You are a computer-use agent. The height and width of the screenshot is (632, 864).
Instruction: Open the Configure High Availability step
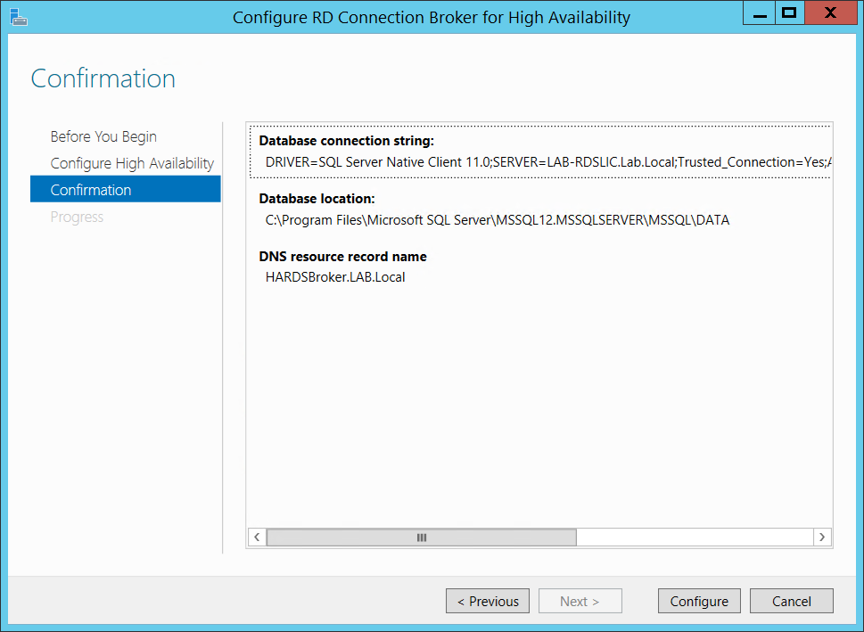pyautogui.click(x=132, y=163)
